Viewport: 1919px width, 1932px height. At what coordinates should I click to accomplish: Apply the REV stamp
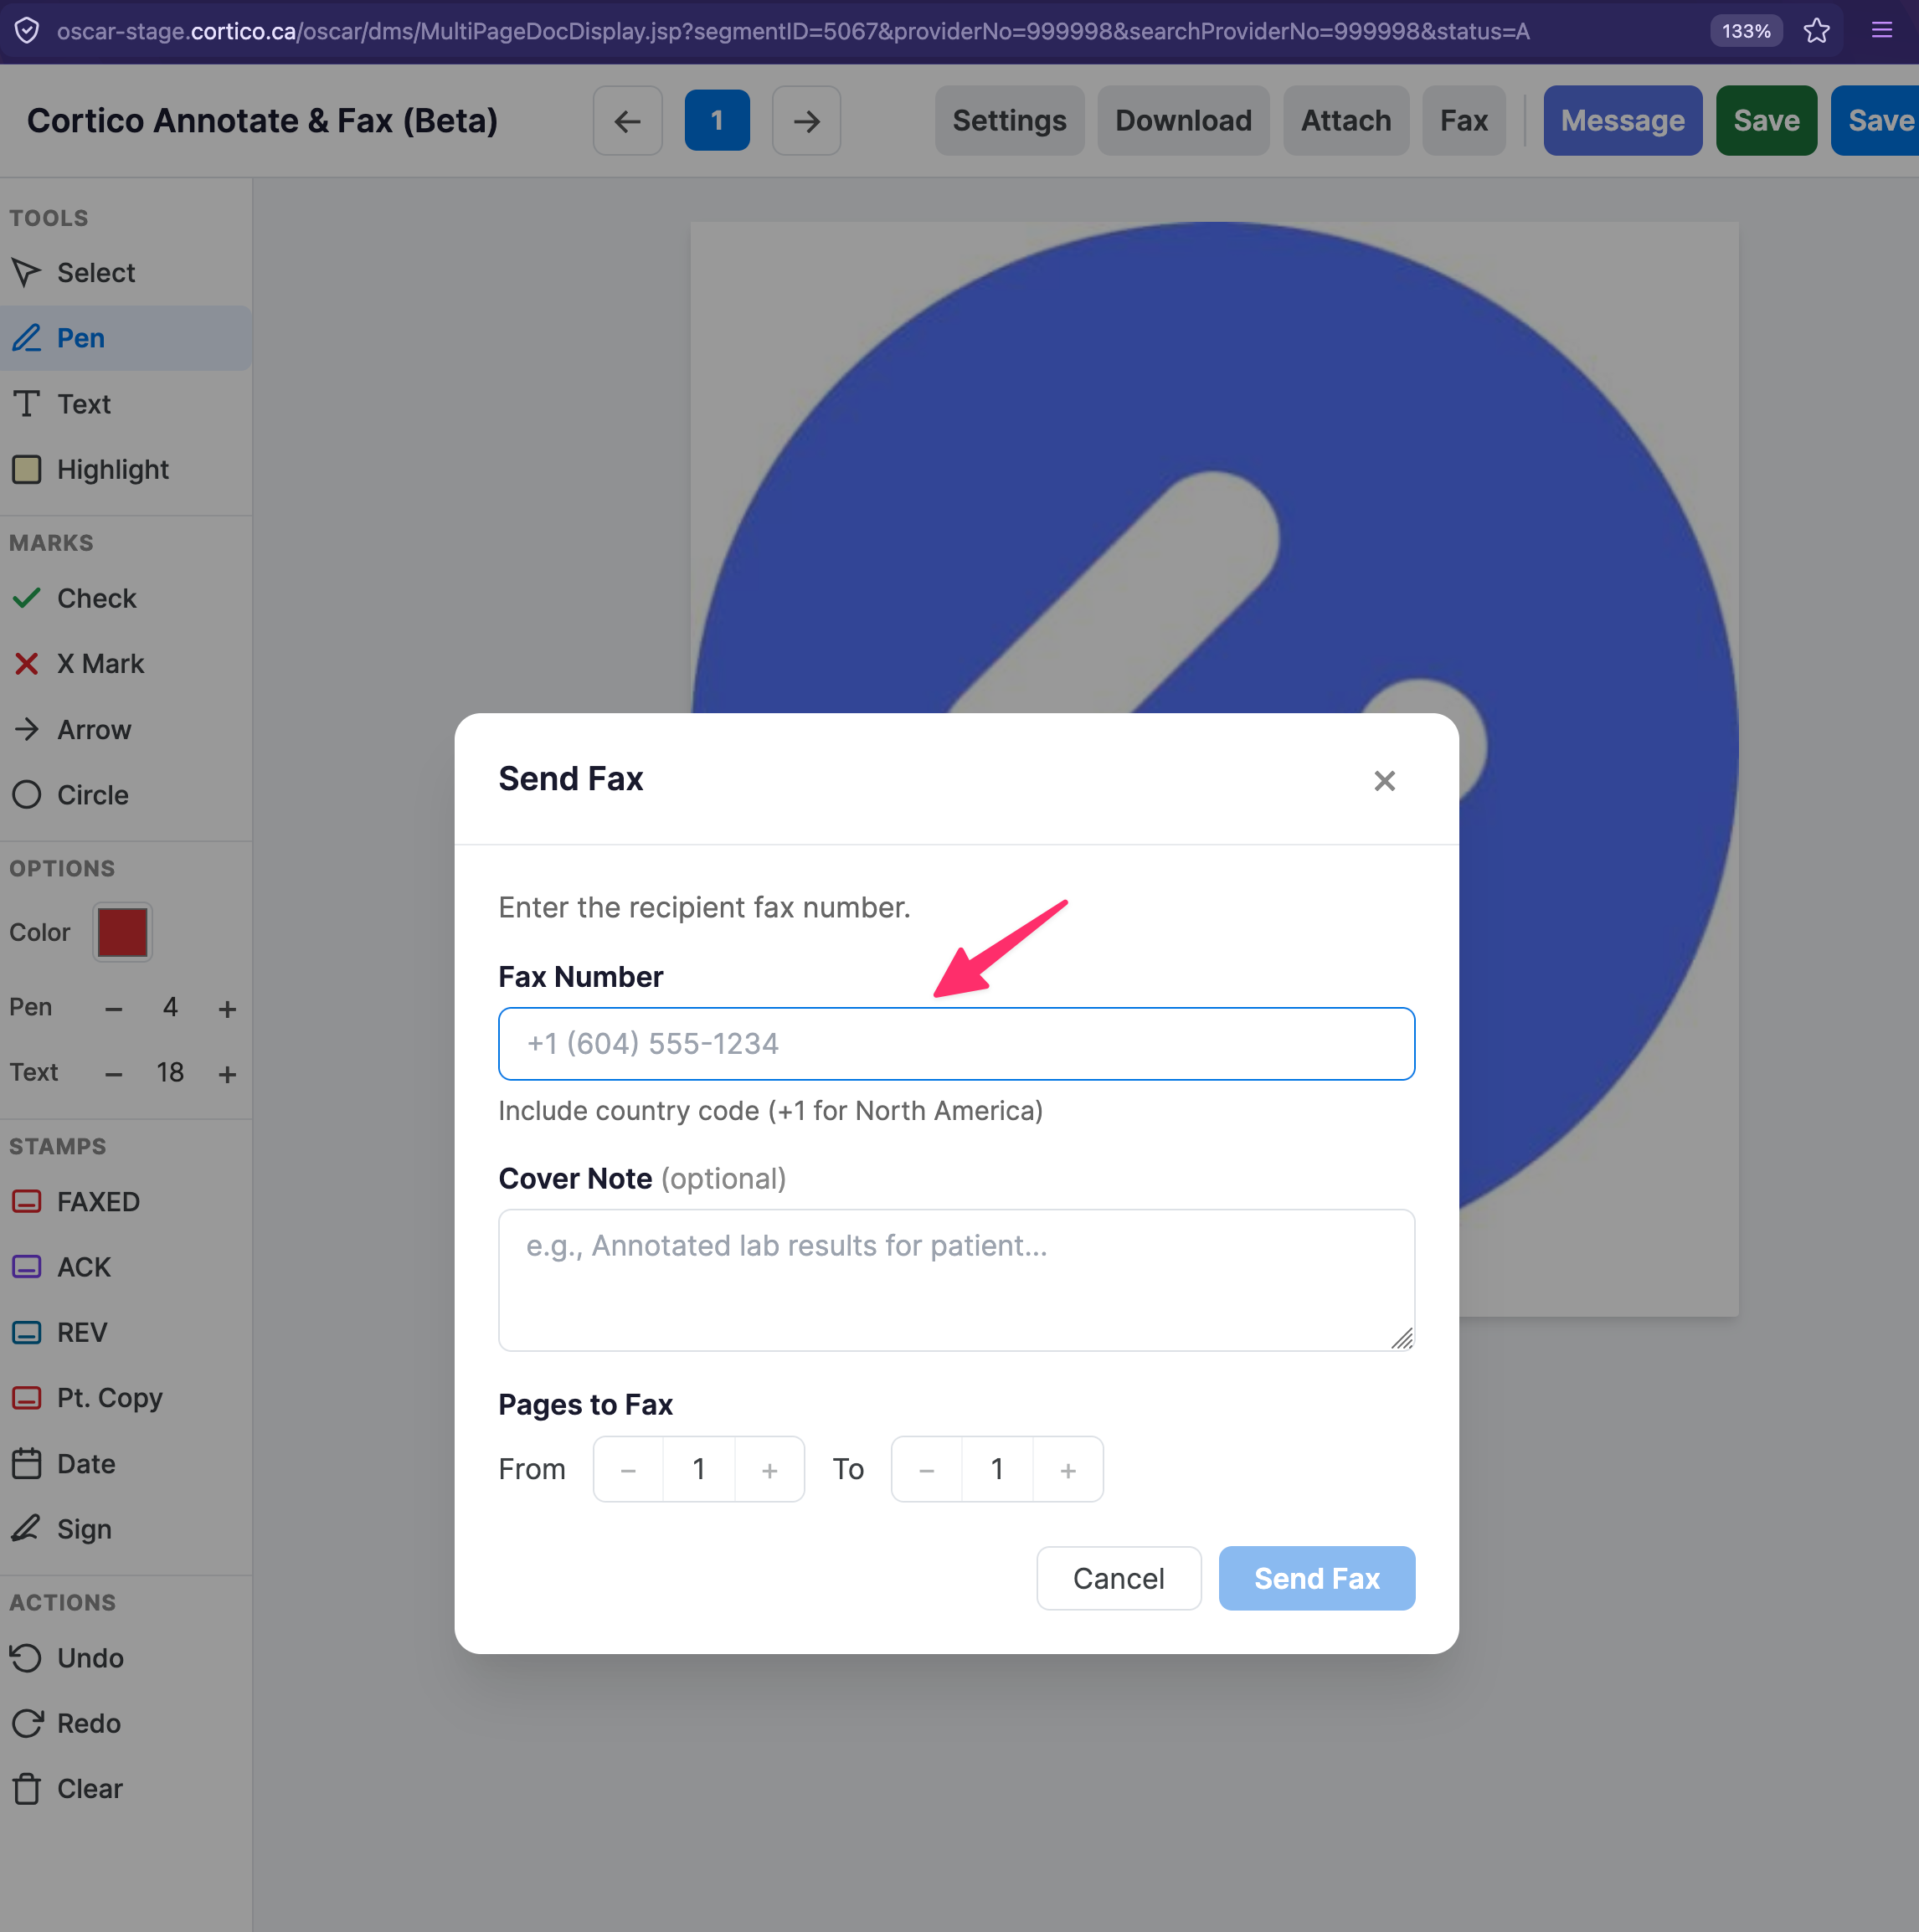pyautogui.click(x=125, y=1333)
